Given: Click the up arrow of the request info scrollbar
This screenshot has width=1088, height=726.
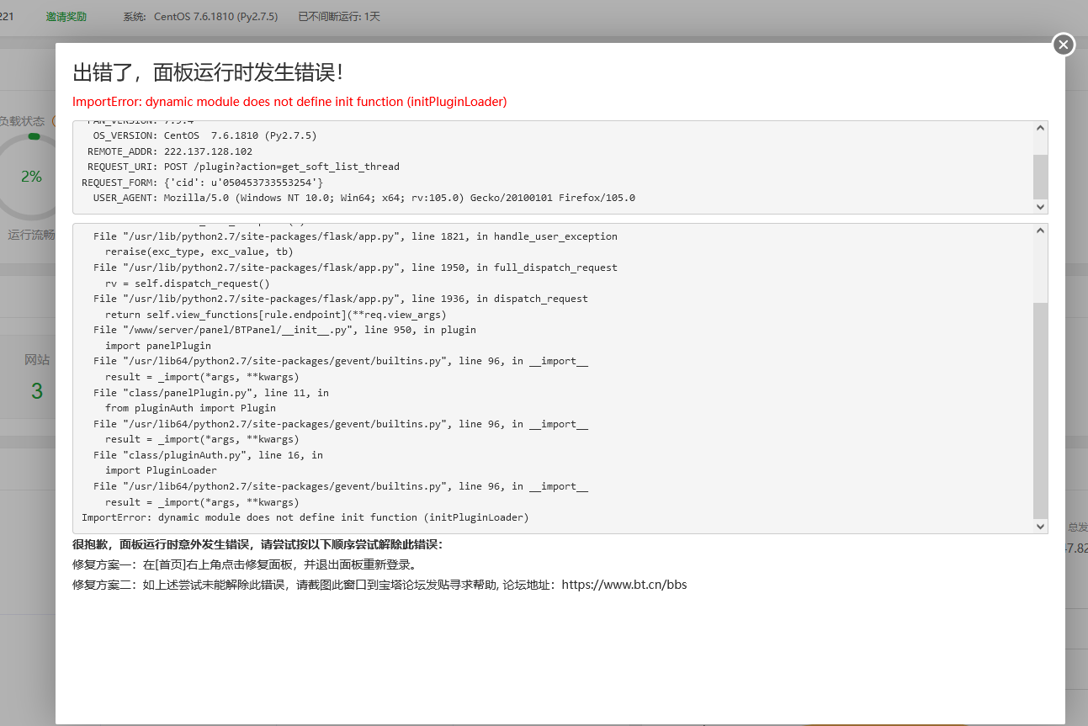Looking at the screenshot, I should 1041,128.
